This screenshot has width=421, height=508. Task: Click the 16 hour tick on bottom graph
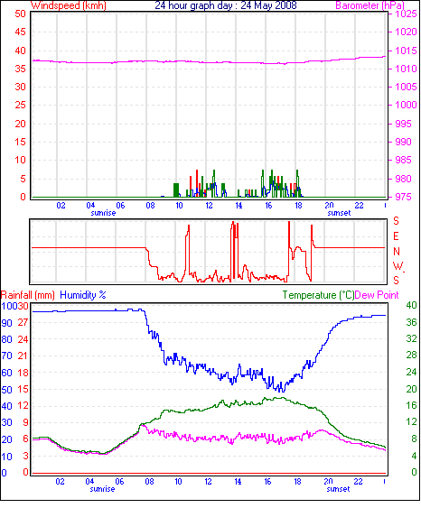click(x=267, y=482)
